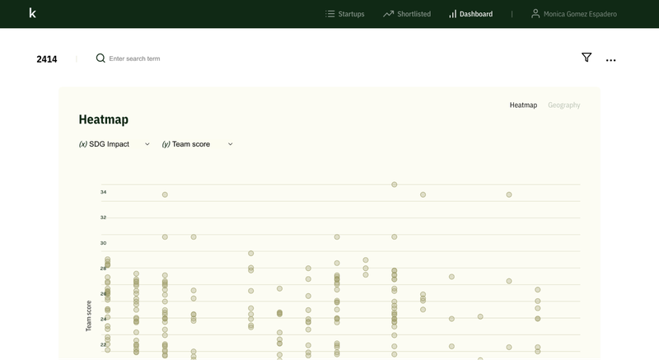Open the filter funnel icon
Viewport: 659px width, 360px height.
pos(587,58)
